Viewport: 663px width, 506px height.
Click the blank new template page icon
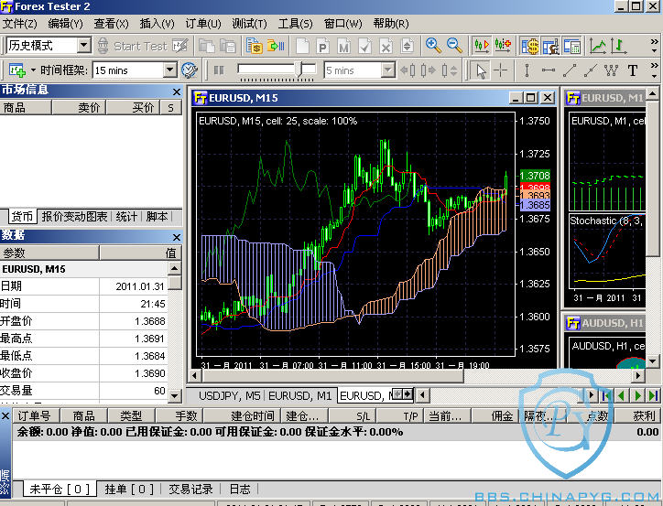coord(302,46)
